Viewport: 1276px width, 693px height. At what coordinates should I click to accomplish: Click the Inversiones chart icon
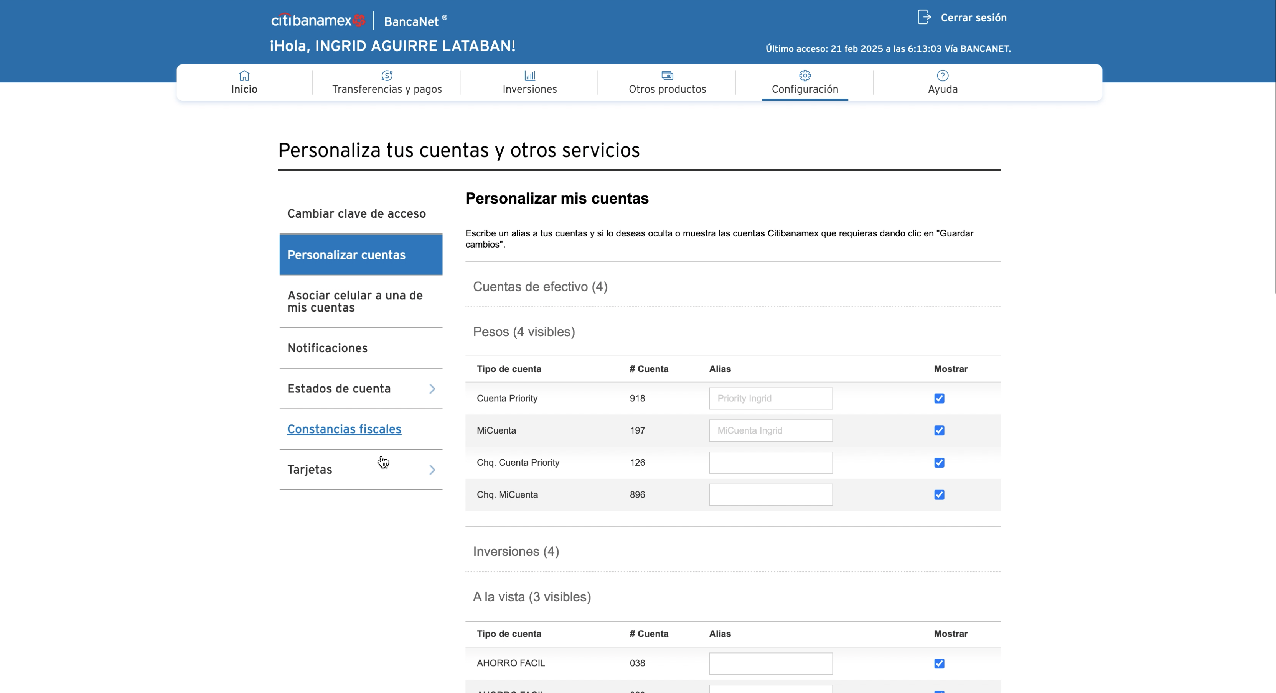(x=529, y=76)
